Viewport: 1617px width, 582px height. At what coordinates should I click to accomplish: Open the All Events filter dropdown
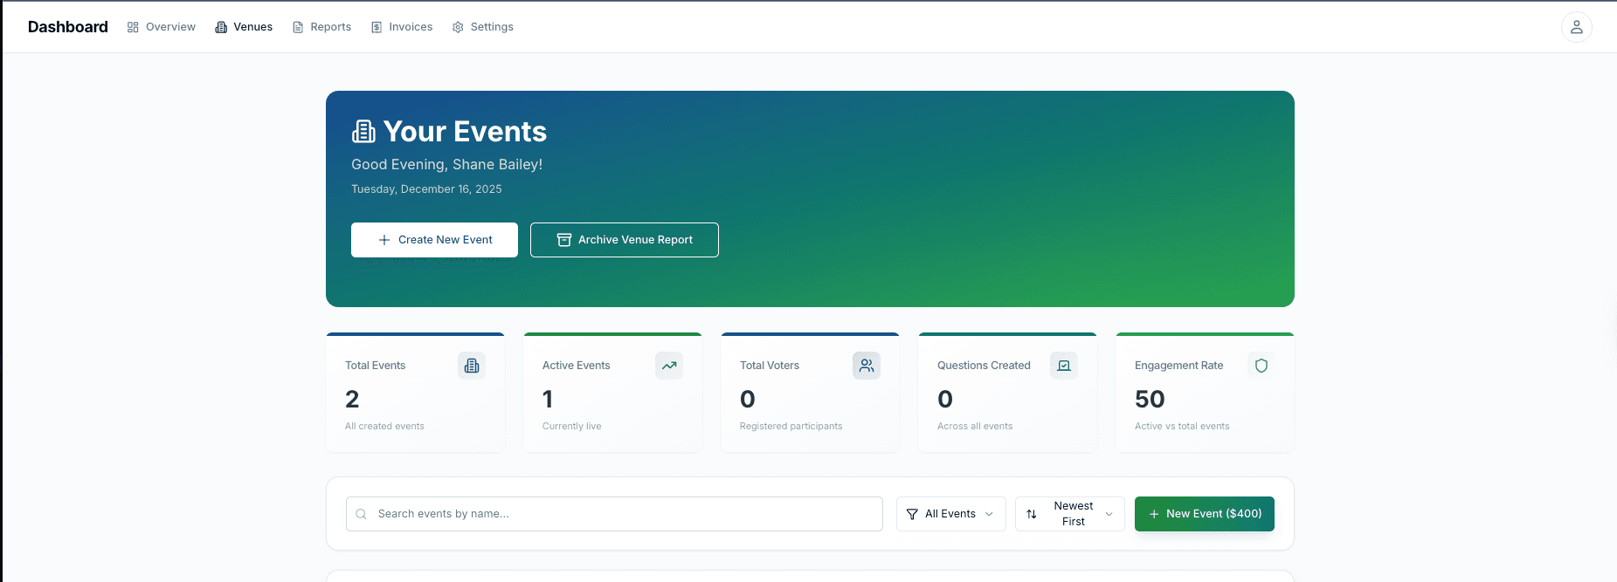(950, 514)
